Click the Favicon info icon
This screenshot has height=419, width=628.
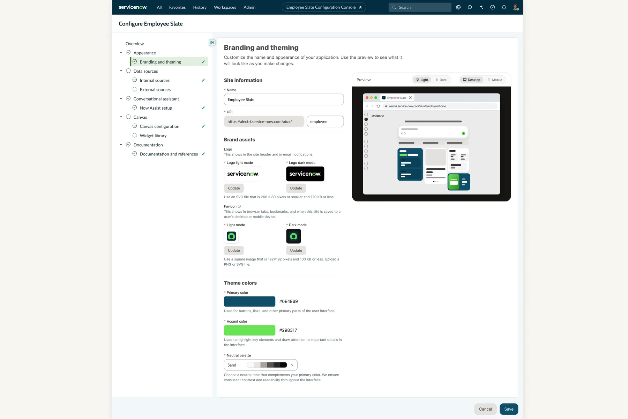pos(239,206)
